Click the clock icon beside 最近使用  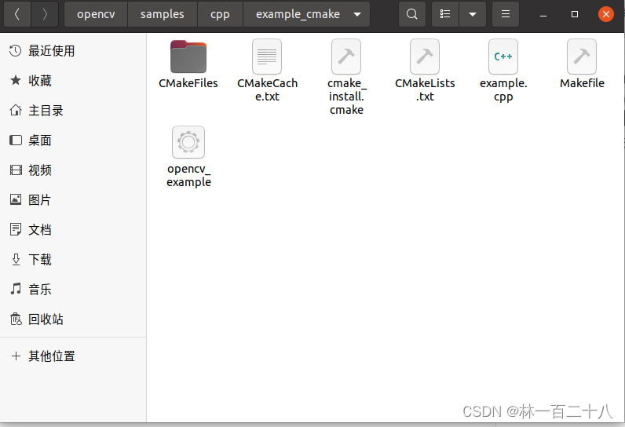[x=16, y=51]
